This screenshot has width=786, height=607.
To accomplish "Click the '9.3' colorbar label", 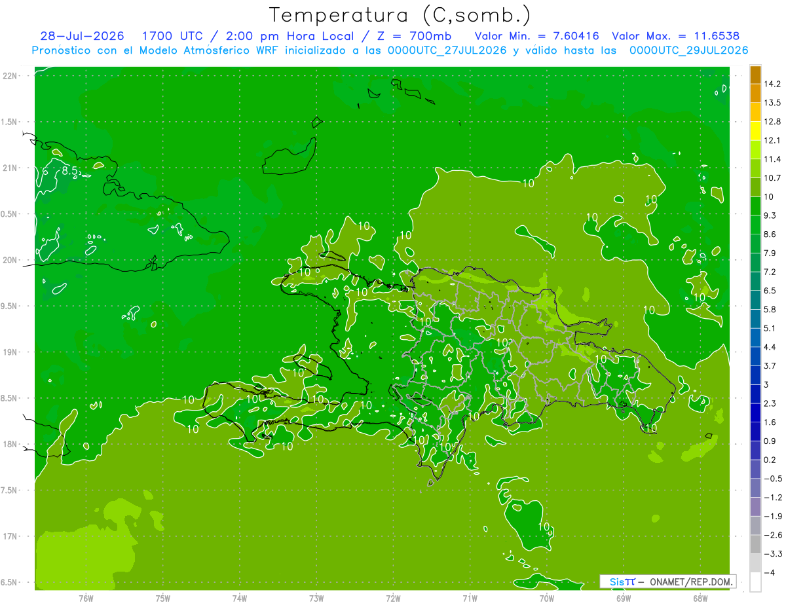I will pyautogui.click(x=770, y=215).
